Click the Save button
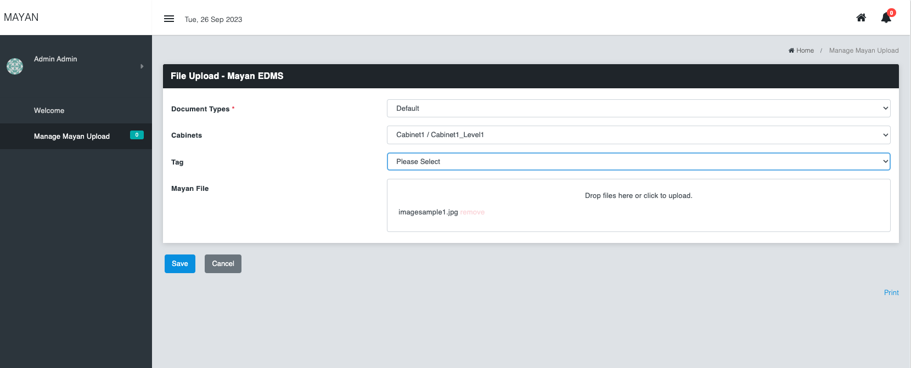 180,264
